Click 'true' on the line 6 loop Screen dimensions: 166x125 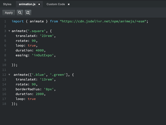tap(32, 45)
